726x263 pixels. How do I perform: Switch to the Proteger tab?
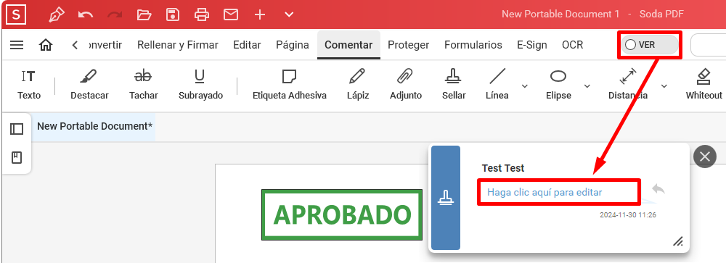(x=408, y=45)
